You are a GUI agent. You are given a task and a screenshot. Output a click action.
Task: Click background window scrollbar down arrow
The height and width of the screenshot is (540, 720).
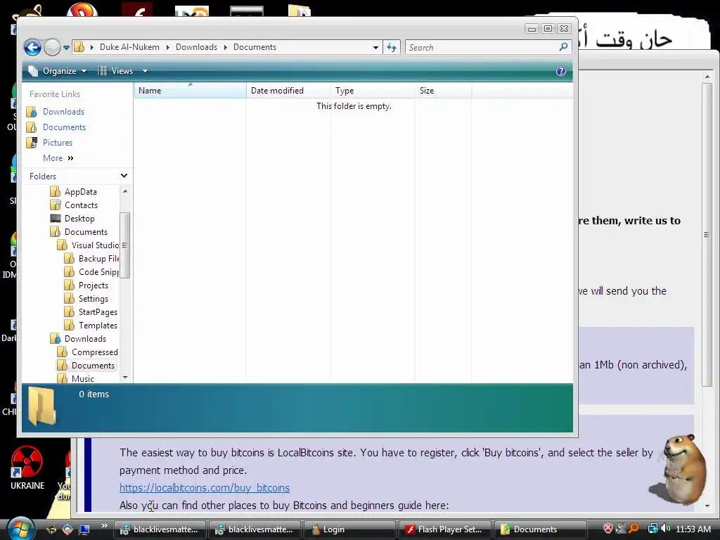tap(707, 506)
